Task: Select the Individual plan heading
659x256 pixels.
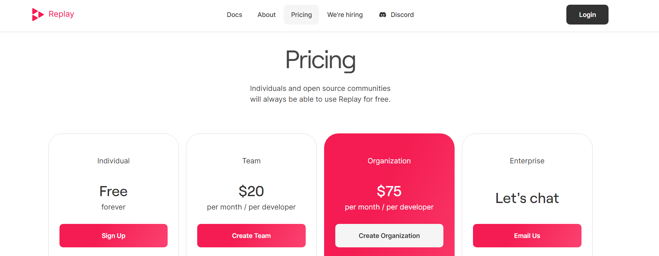Action: coord(114,161)
